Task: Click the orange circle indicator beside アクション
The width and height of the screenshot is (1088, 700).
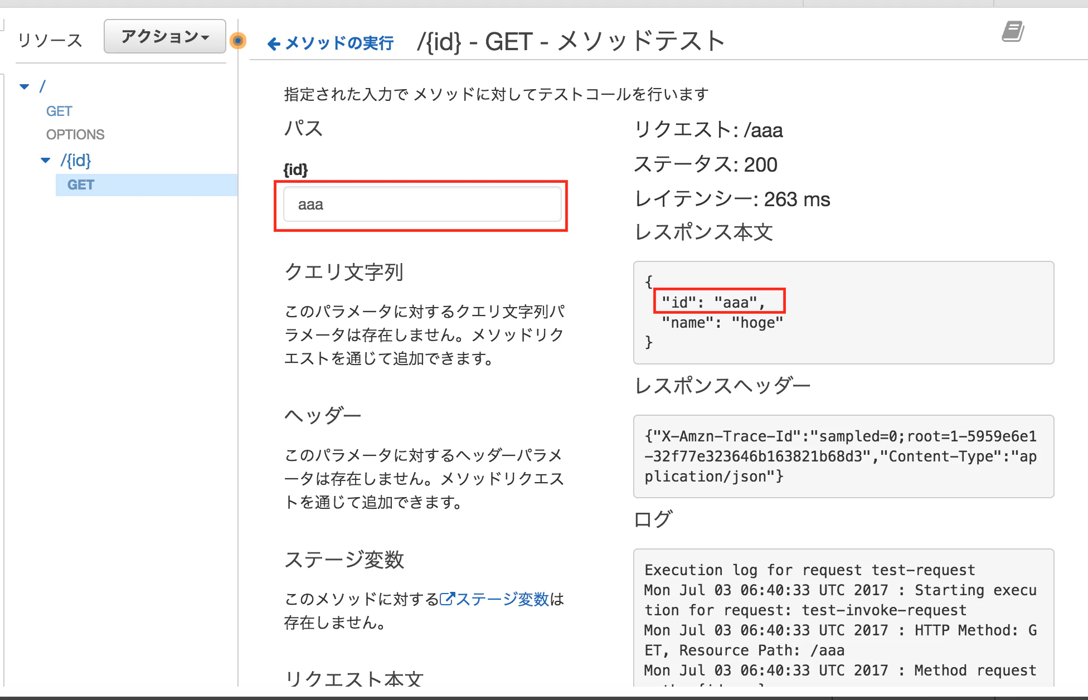Action: pos(238,41)
